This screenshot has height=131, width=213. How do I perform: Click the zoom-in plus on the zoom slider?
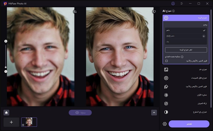(x=6, y=41)
